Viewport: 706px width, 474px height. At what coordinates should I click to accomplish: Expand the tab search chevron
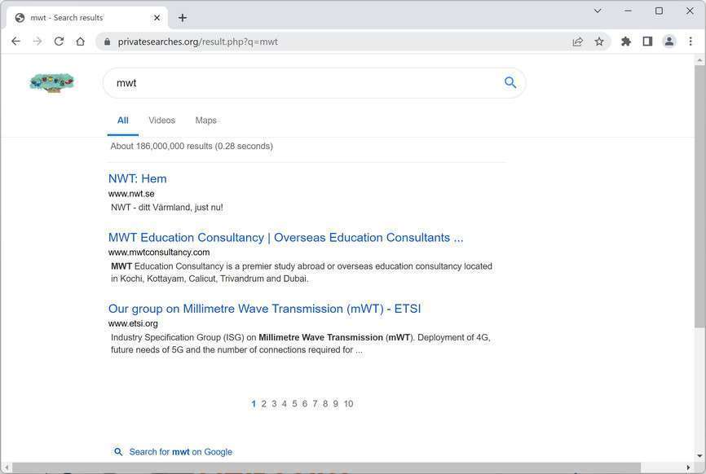pyautogui.click(x=598, y=11)
